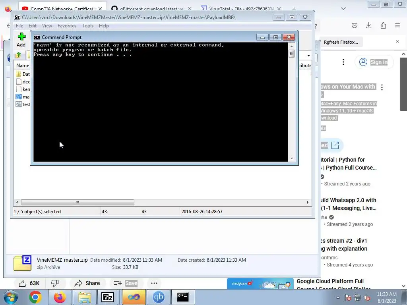
Task: Open the Build Whatsapp 2.0 video link
Action: (348, 204)
